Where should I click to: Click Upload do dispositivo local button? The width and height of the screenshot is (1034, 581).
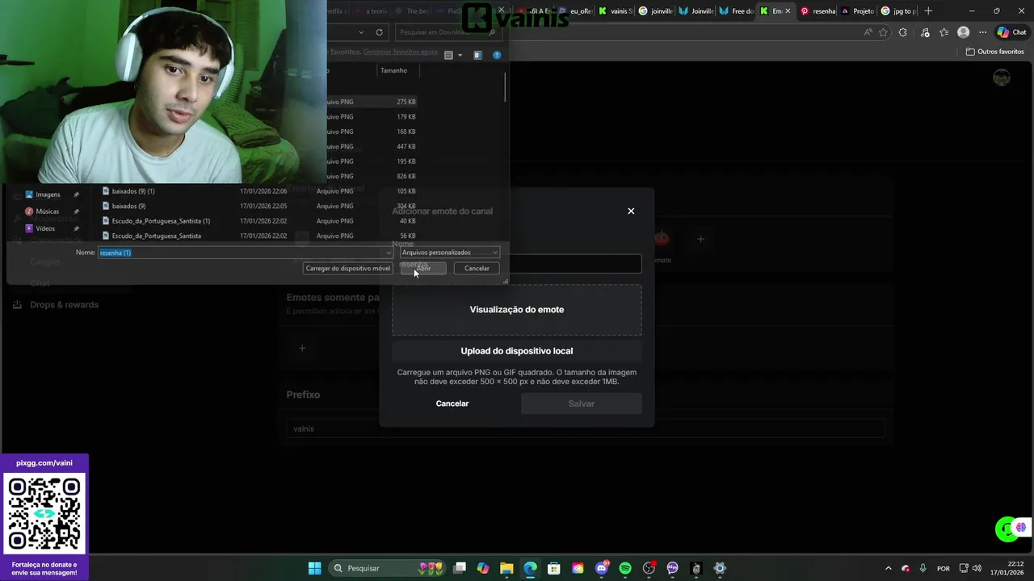517,351
